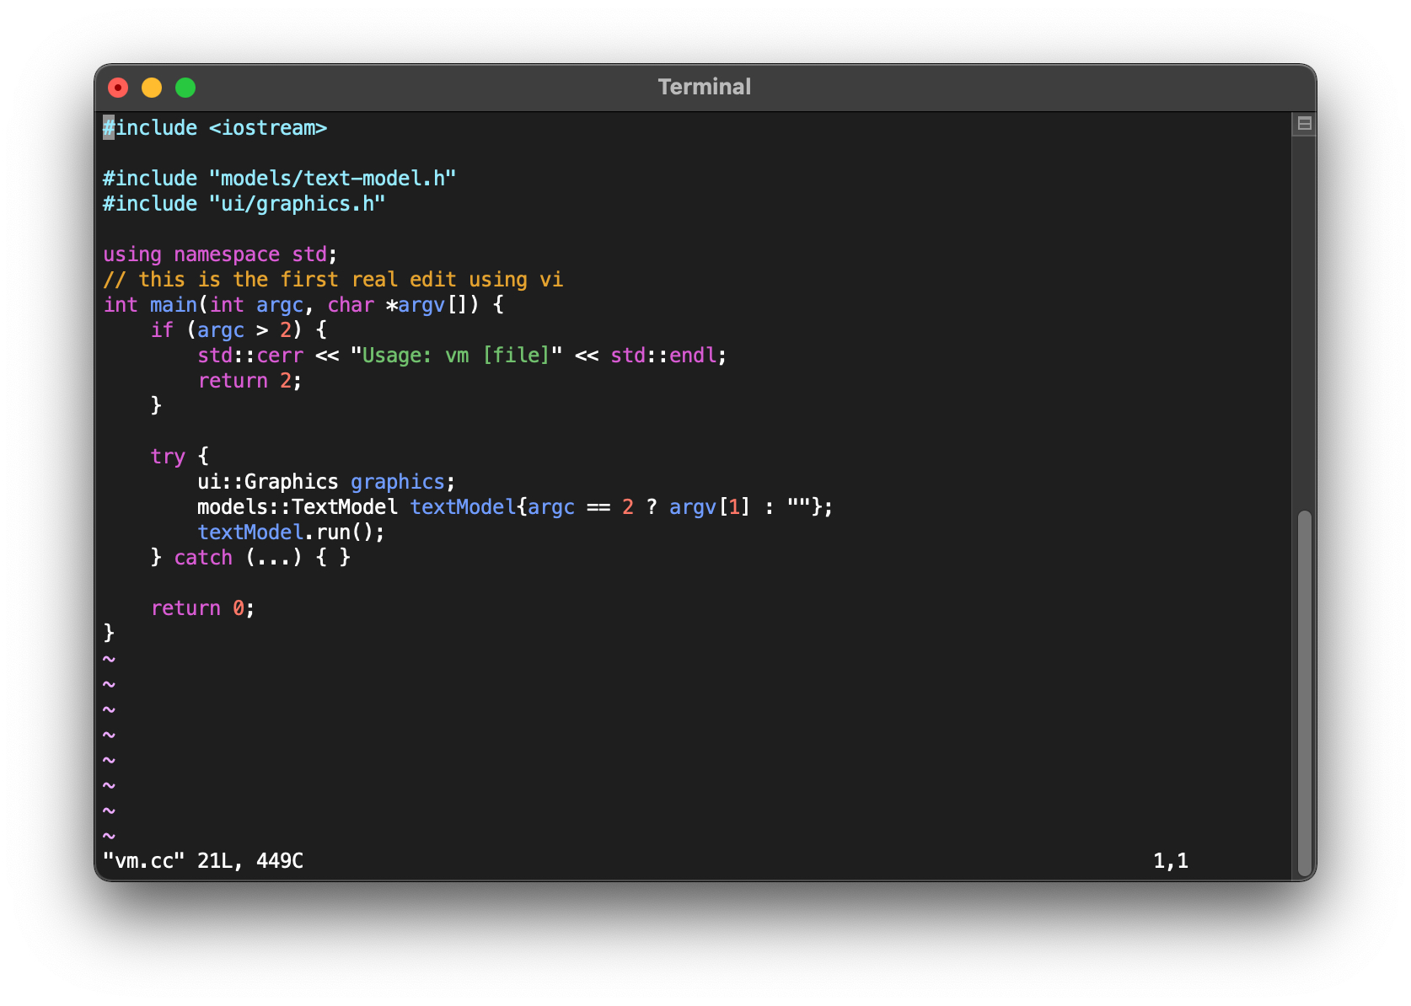Click the 'catch (...) { }' line

tap(250, 558)
